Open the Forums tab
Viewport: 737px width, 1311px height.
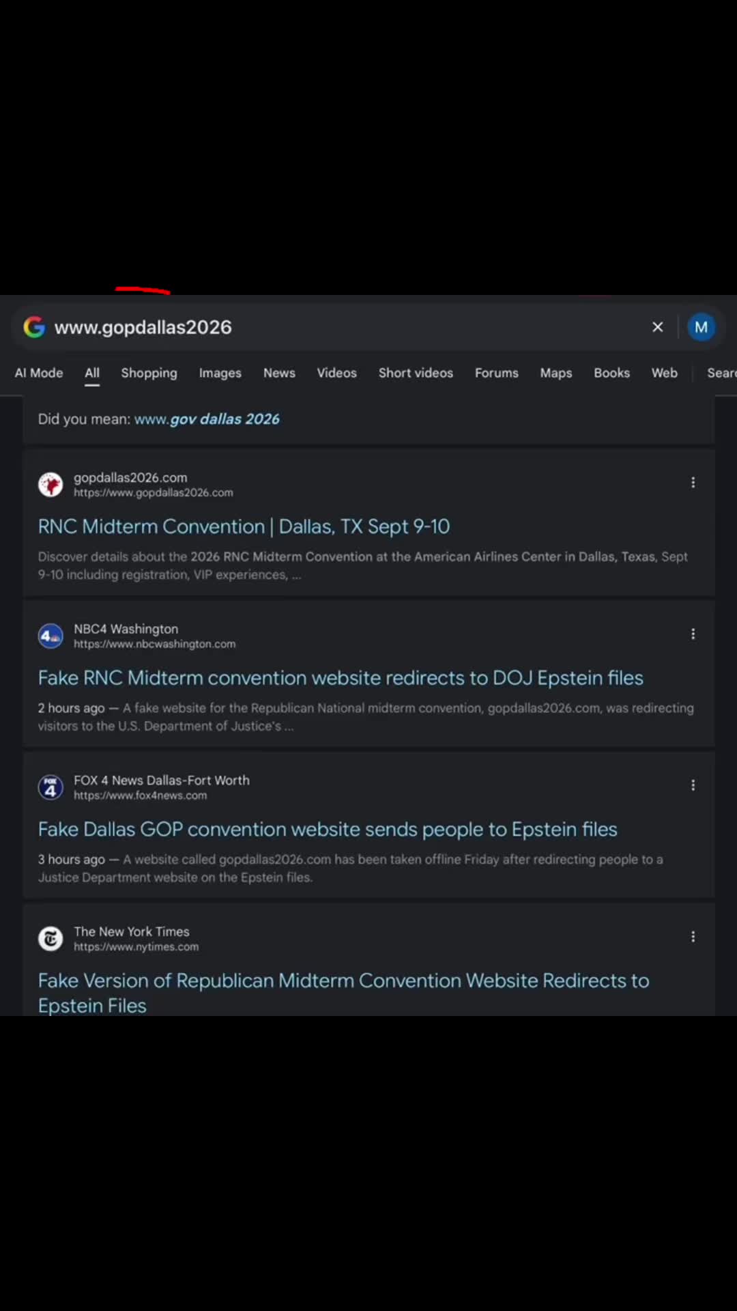pos(496,373)
